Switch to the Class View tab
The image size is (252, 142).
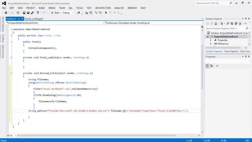(x=245, y=51)
